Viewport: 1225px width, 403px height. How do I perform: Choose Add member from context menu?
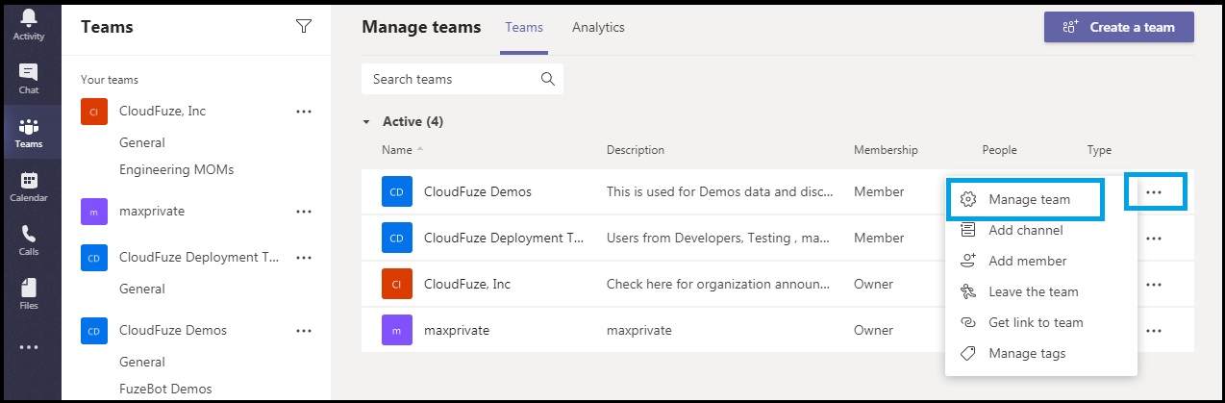1027,261
